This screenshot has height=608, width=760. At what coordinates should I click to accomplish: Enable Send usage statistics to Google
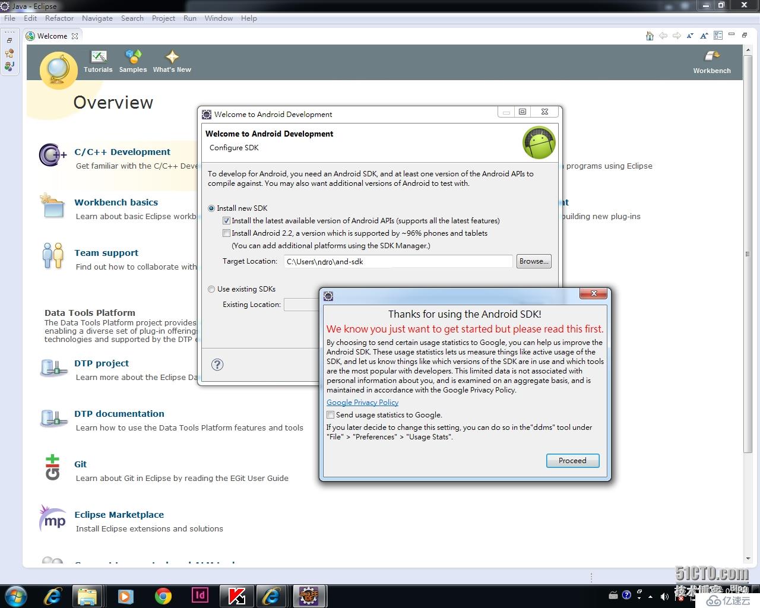(330, 415)
